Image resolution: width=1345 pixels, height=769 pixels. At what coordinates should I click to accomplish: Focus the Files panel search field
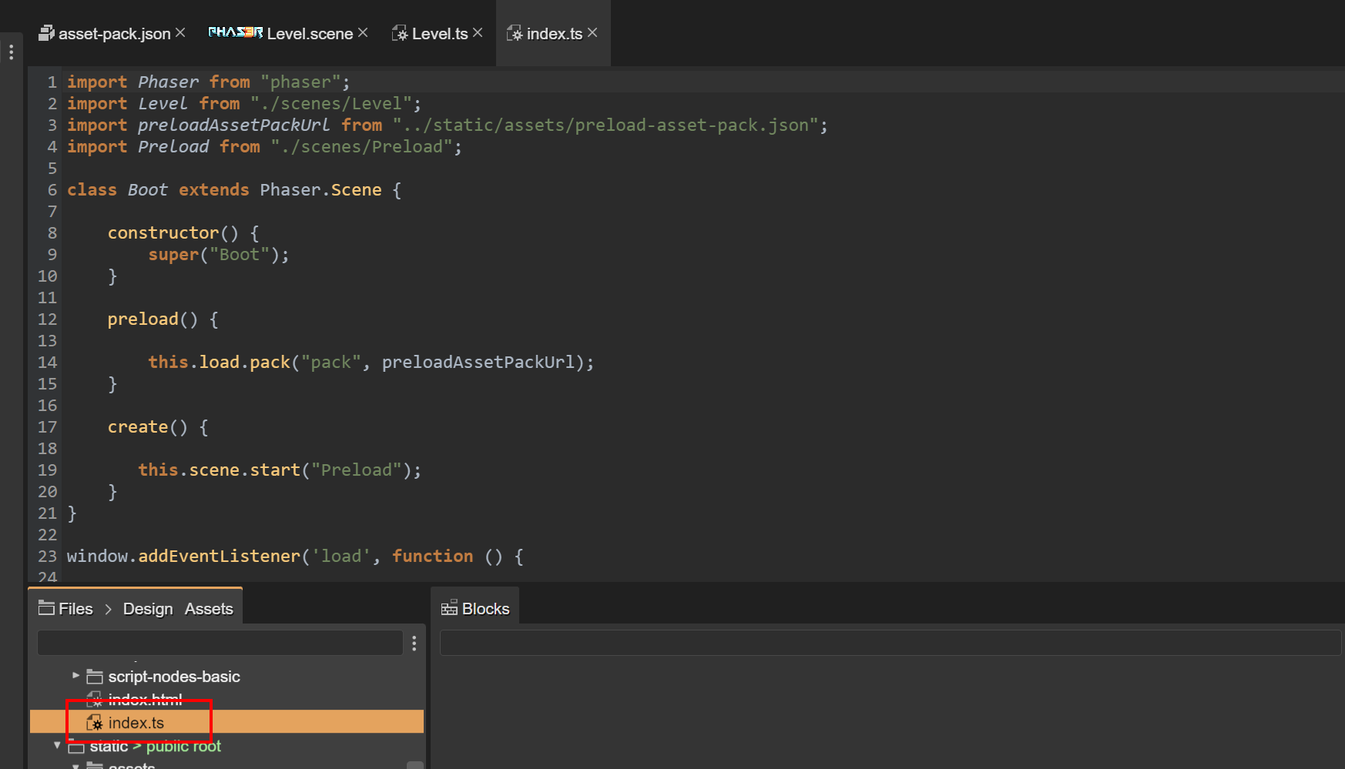[220, 643]
